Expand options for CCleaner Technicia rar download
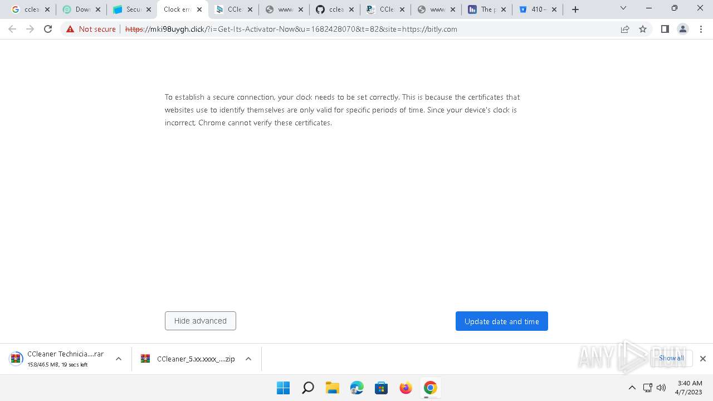The image size is (713, 401). 119,359
